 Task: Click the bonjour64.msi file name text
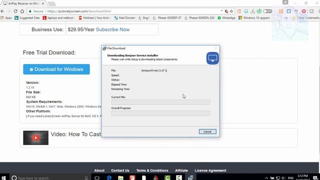pos(154,70)
